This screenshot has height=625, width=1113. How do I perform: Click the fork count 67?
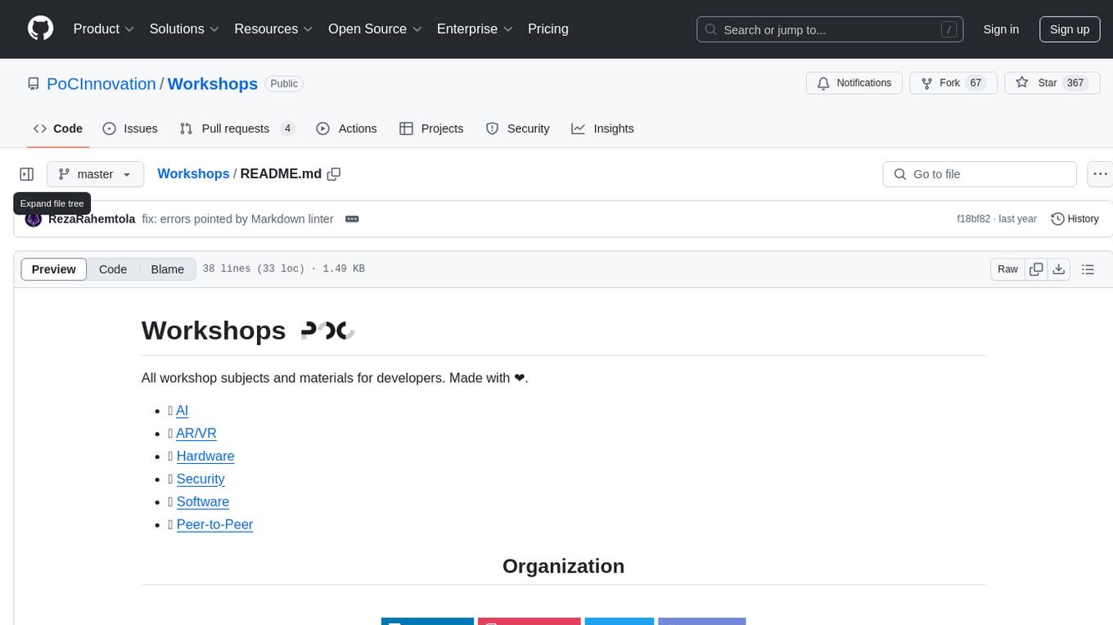click(x=975, y=83)
